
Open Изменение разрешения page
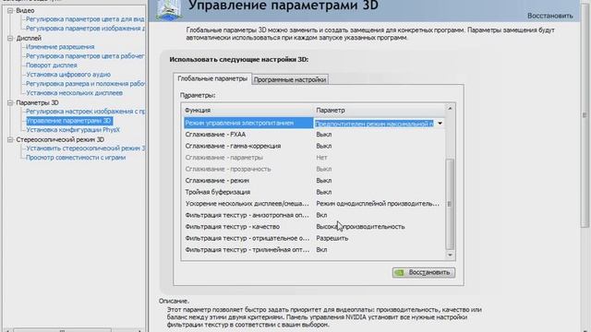click(60, 47)
